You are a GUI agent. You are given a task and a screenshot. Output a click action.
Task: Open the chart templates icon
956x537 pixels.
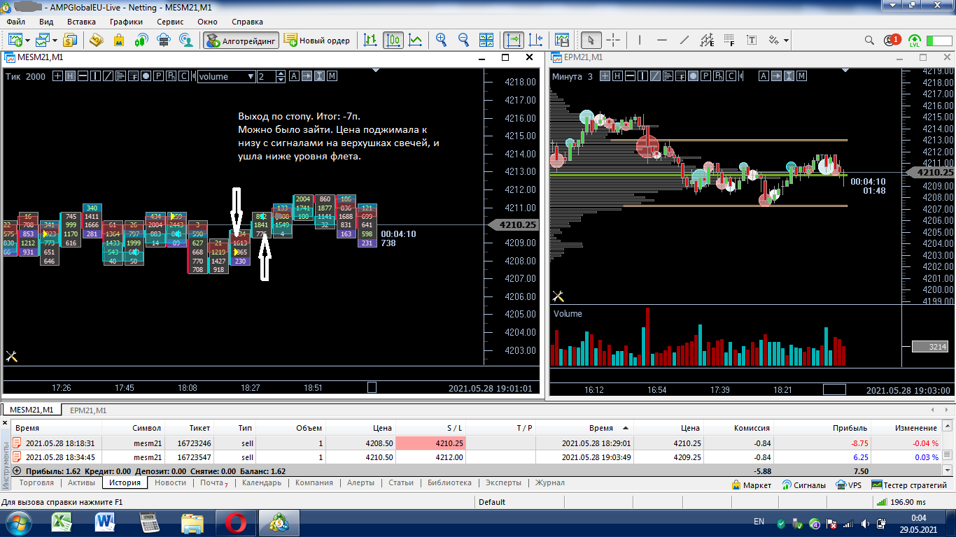562,40
